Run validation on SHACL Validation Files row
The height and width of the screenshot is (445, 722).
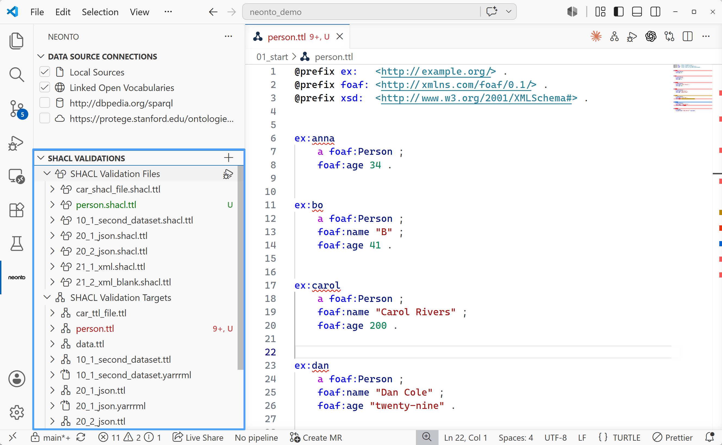point(228,174)
